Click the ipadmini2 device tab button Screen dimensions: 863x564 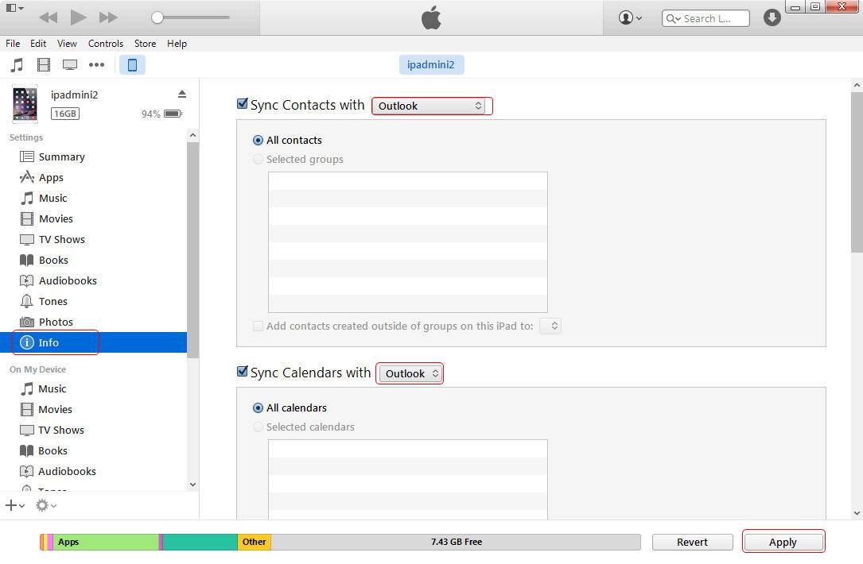431,65
